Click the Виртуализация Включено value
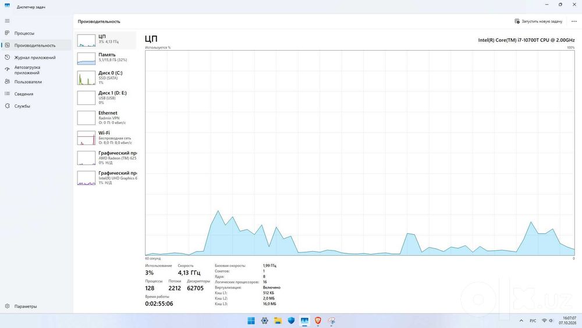The image size is (582, 328). pyautogui.click(x=272, y=288)
